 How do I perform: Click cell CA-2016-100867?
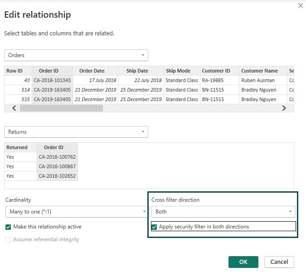pos(57,166)
